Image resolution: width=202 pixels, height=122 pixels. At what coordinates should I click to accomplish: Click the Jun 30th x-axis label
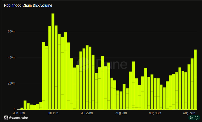click(19, 113)
